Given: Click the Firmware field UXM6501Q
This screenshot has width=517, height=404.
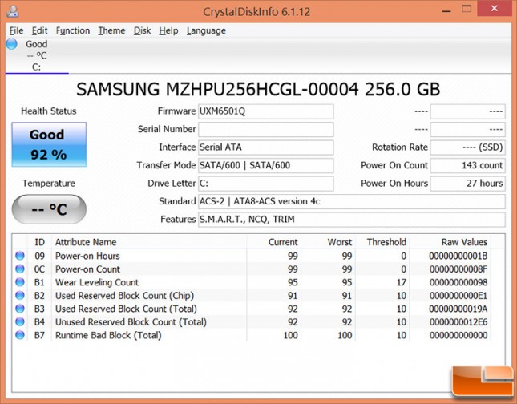Looking at the screenshot, I should 266,111.
